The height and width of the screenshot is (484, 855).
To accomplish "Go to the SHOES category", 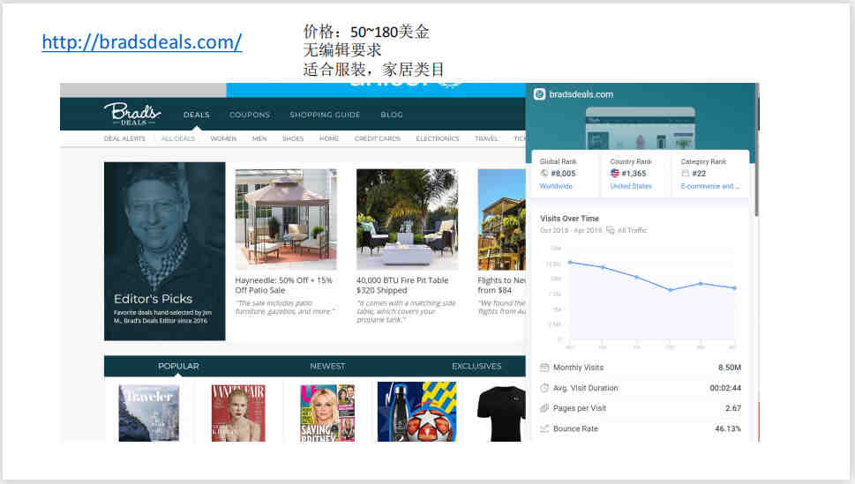I will point(293,138).
